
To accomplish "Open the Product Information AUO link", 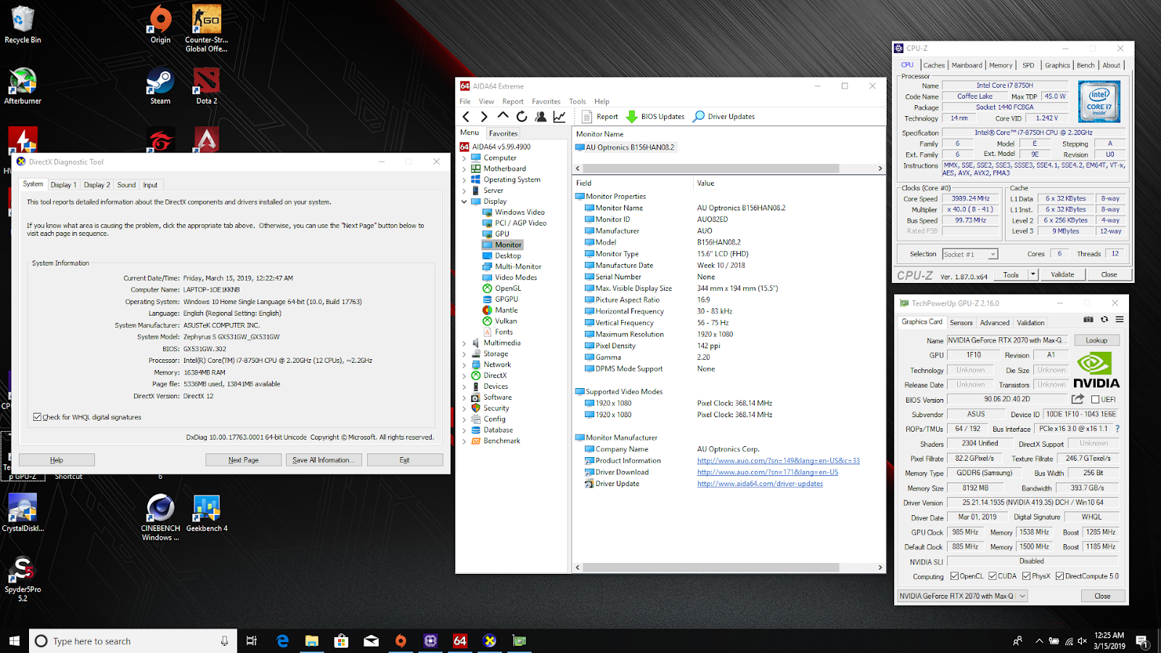I will click(779, 461).
